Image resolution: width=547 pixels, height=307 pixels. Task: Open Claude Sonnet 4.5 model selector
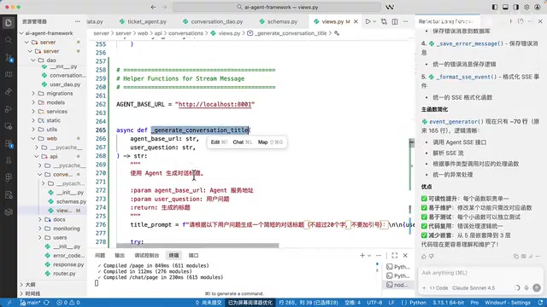tap(473, 288)
